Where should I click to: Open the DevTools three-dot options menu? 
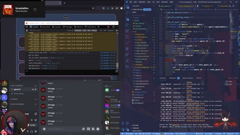117,27
